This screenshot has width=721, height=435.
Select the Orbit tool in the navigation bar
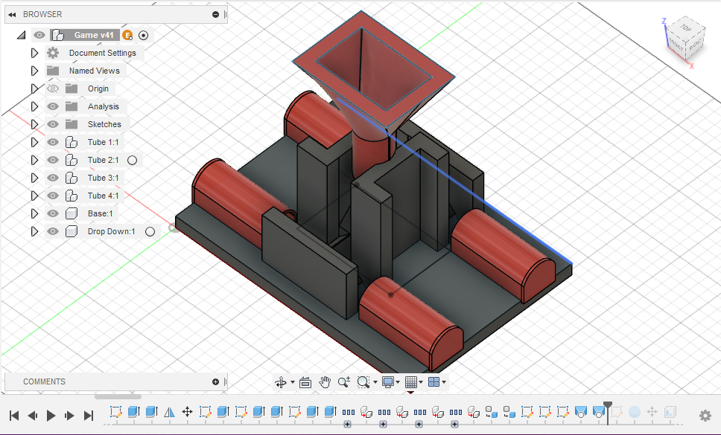282,381
